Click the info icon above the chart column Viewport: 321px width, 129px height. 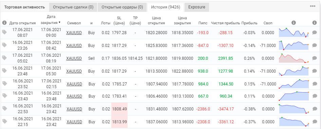pos(294,23)
